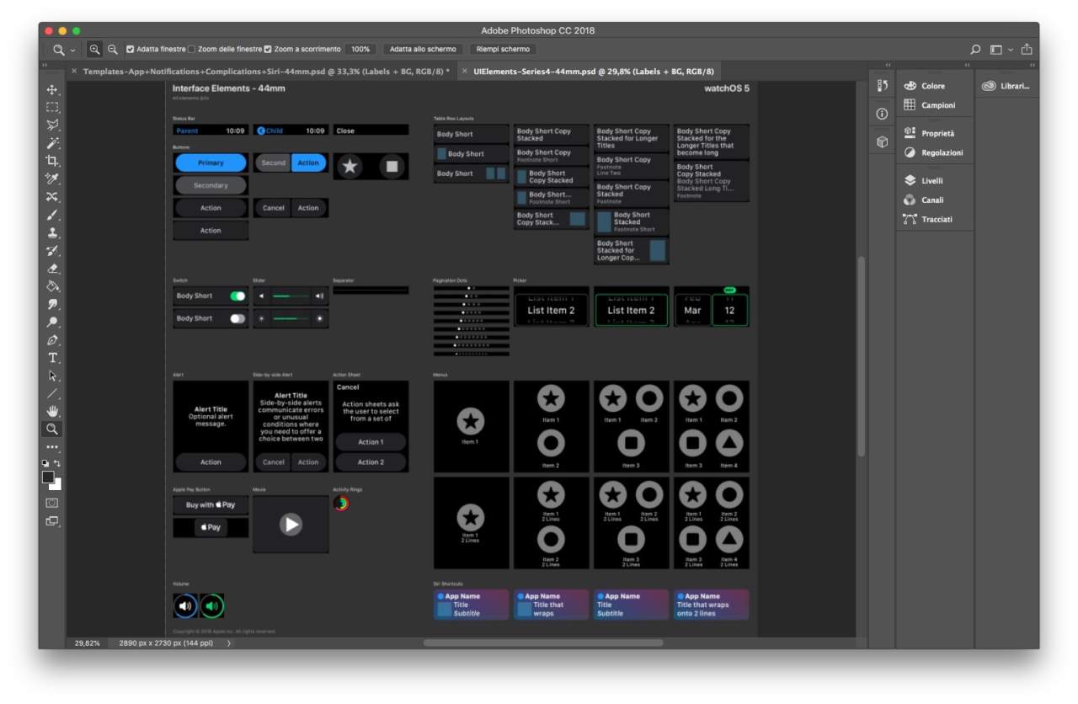Viewport: 1078px width, 704px height.
Task: Open the workspace switcher dropdown
Action: point(1000,50)
